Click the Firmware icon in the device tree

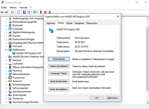click(10, 46)
